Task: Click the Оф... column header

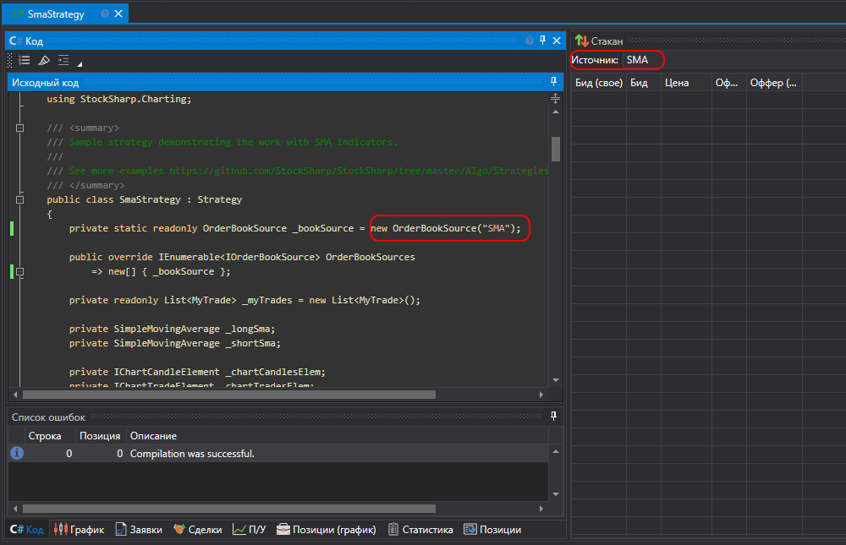Action: (728, 83)
